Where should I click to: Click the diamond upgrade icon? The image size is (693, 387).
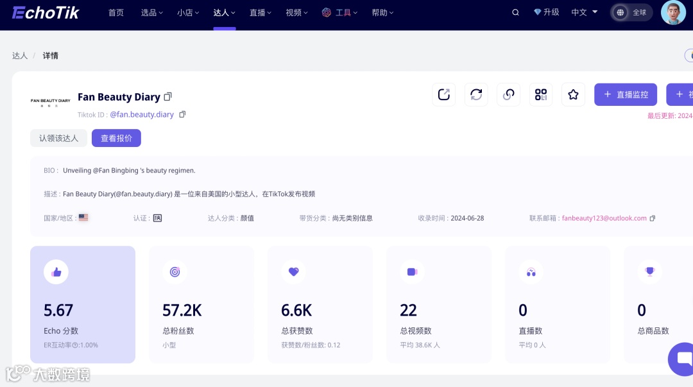click(x=538, y=12)
